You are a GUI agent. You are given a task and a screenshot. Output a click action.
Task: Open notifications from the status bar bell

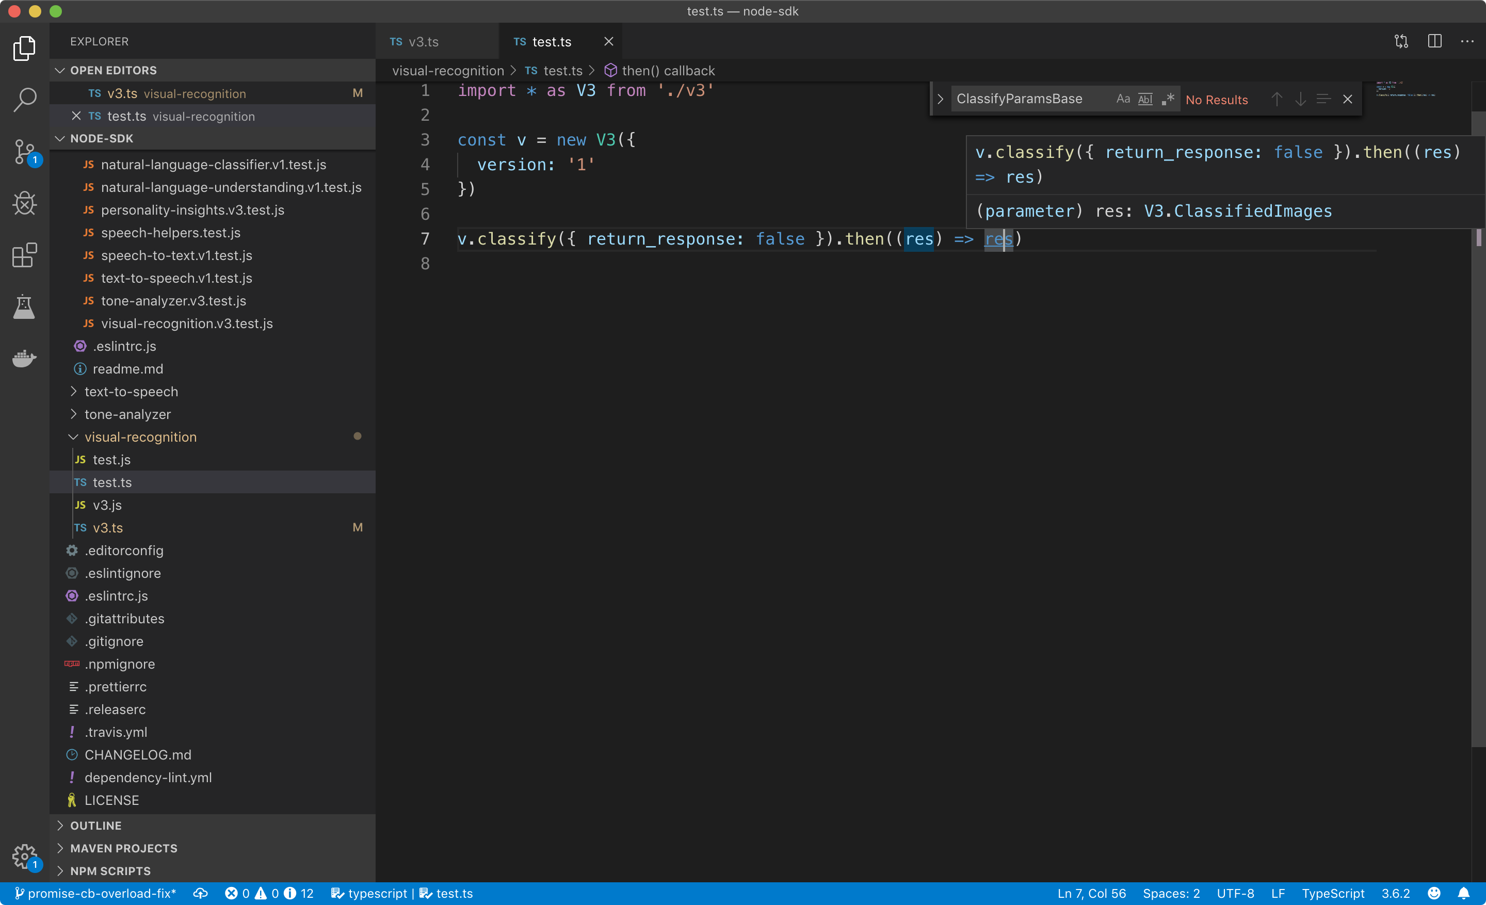1465,893
